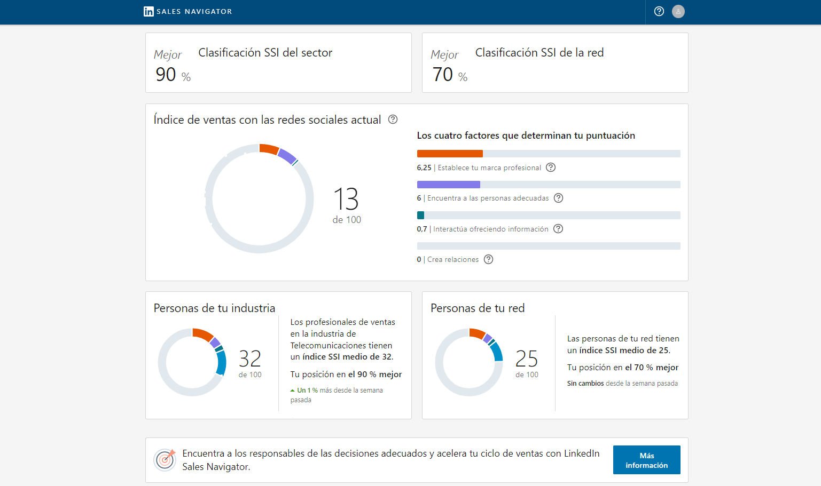Click help icon beside Índice de ventas title
The width and height of the screenshot is (821, 486).
point(393,119)
